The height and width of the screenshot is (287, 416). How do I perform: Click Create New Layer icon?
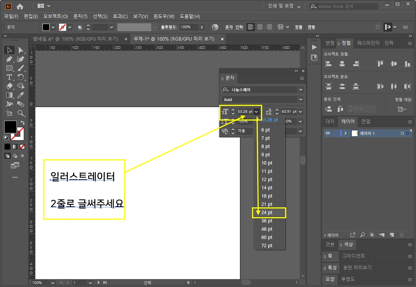tap(392, 235)
